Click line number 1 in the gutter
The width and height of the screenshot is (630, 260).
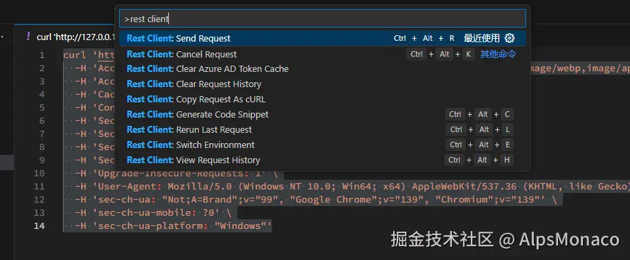(x=42, y=55)
